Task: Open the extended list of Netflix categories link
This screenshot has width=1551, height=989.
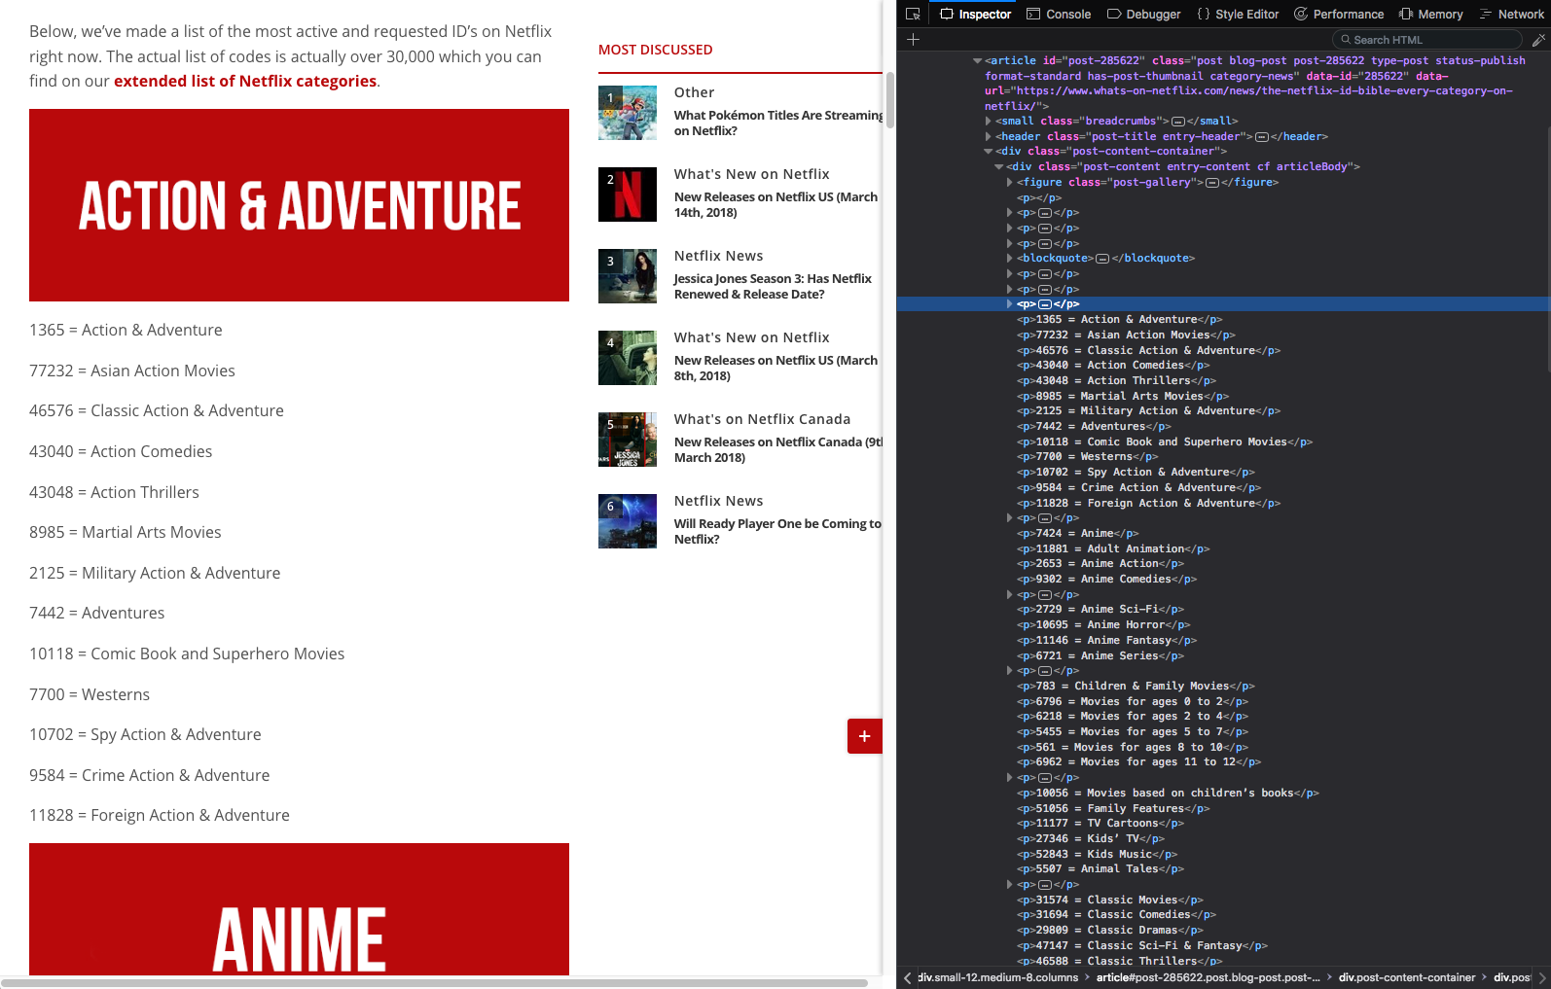Action: click(x=245, y=81)
